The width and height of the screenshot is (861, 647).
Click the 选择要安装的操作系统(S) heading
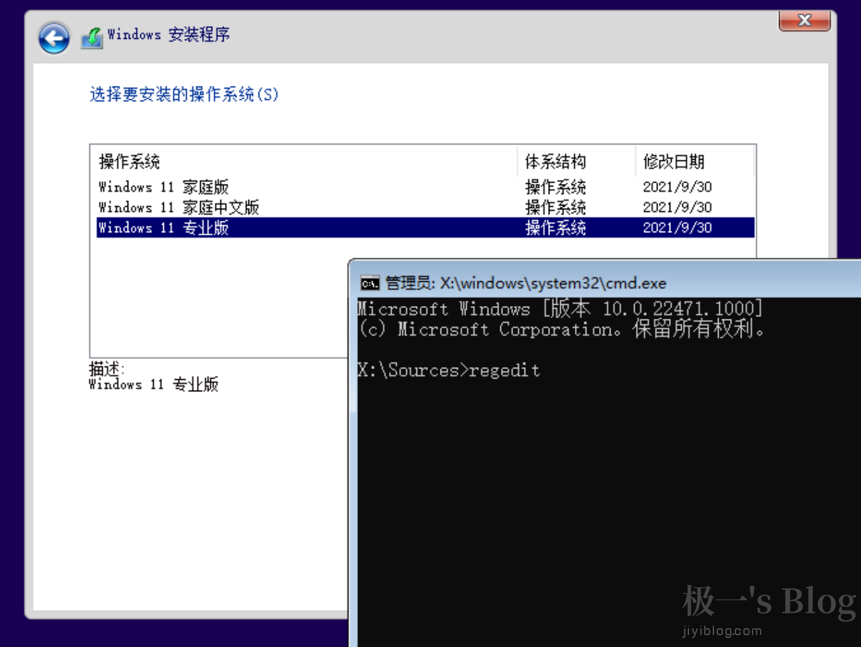[x=184, y=94]
